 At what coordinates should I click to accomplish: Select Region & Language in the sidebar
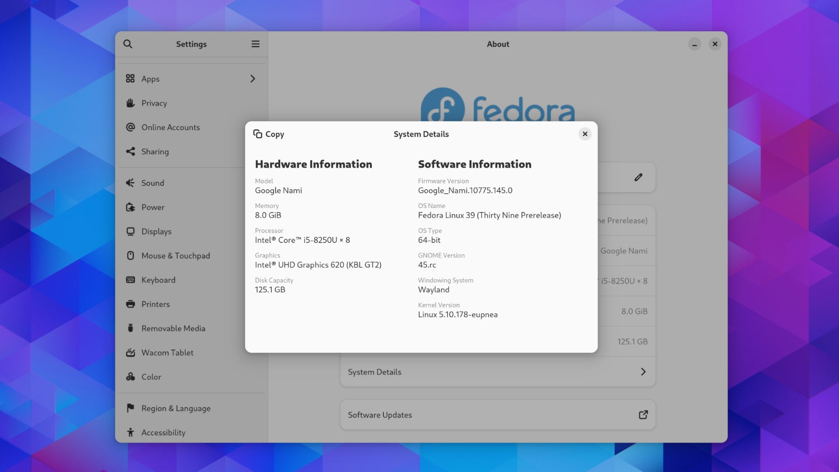tap(175, 408)
